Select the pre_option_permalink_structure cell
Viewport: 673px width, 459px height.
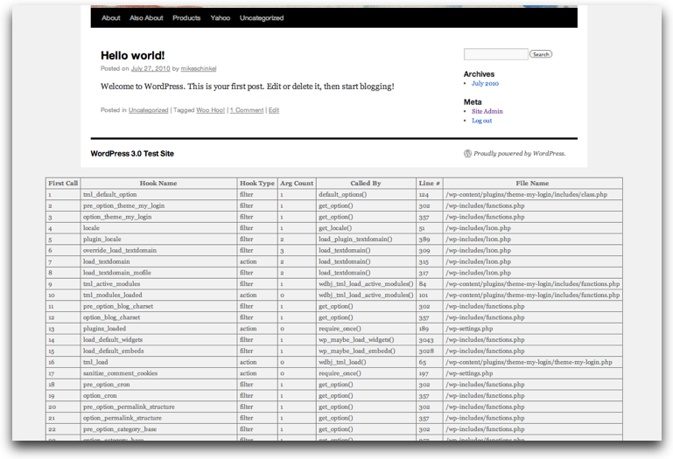[158, 407]
